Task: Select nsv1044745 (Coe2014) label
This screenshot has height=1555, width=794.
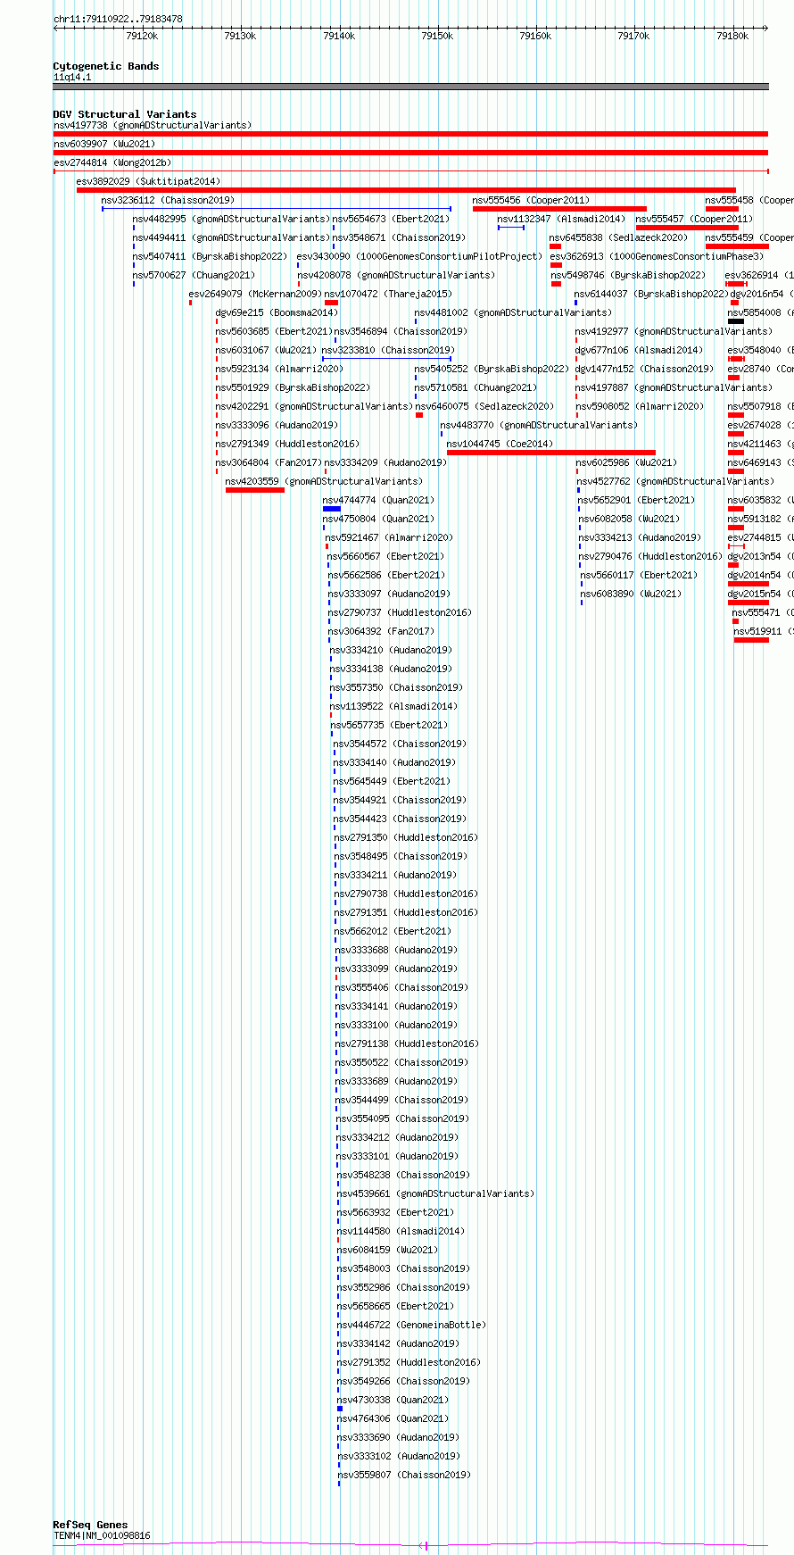Action: tap(500, 444)
